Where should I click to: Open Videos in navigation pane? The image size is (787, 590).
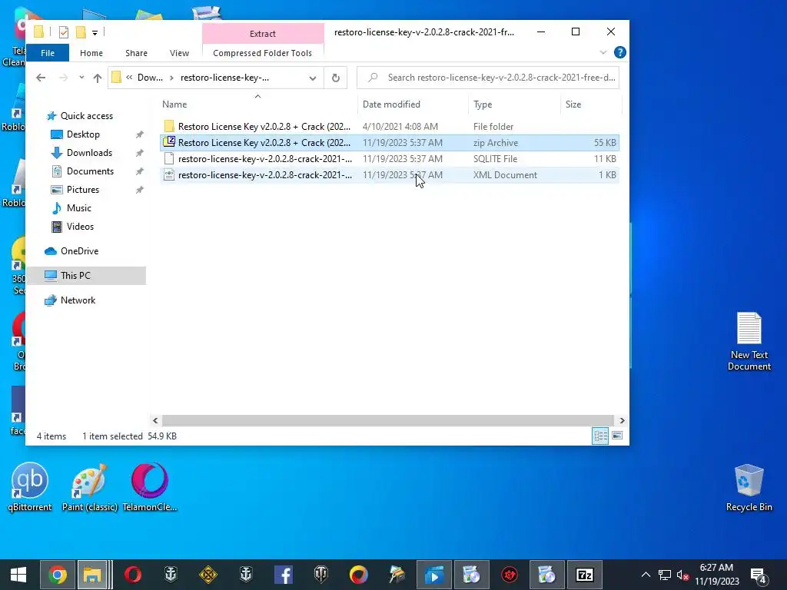click(x=80, y=227)
